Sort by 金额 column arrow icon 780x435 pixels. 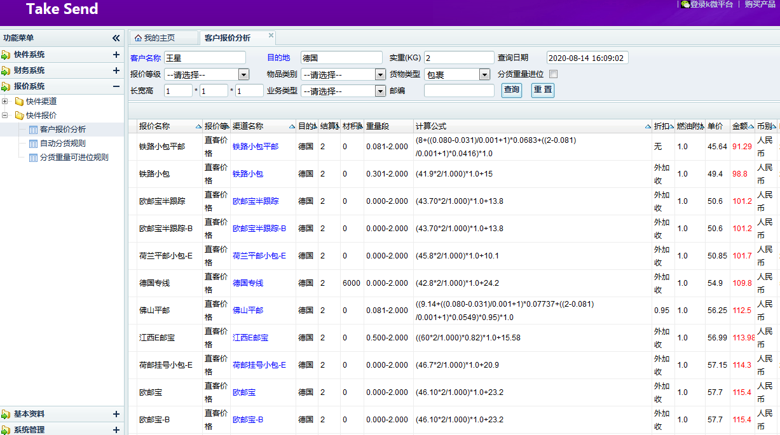tap(751, 126)
